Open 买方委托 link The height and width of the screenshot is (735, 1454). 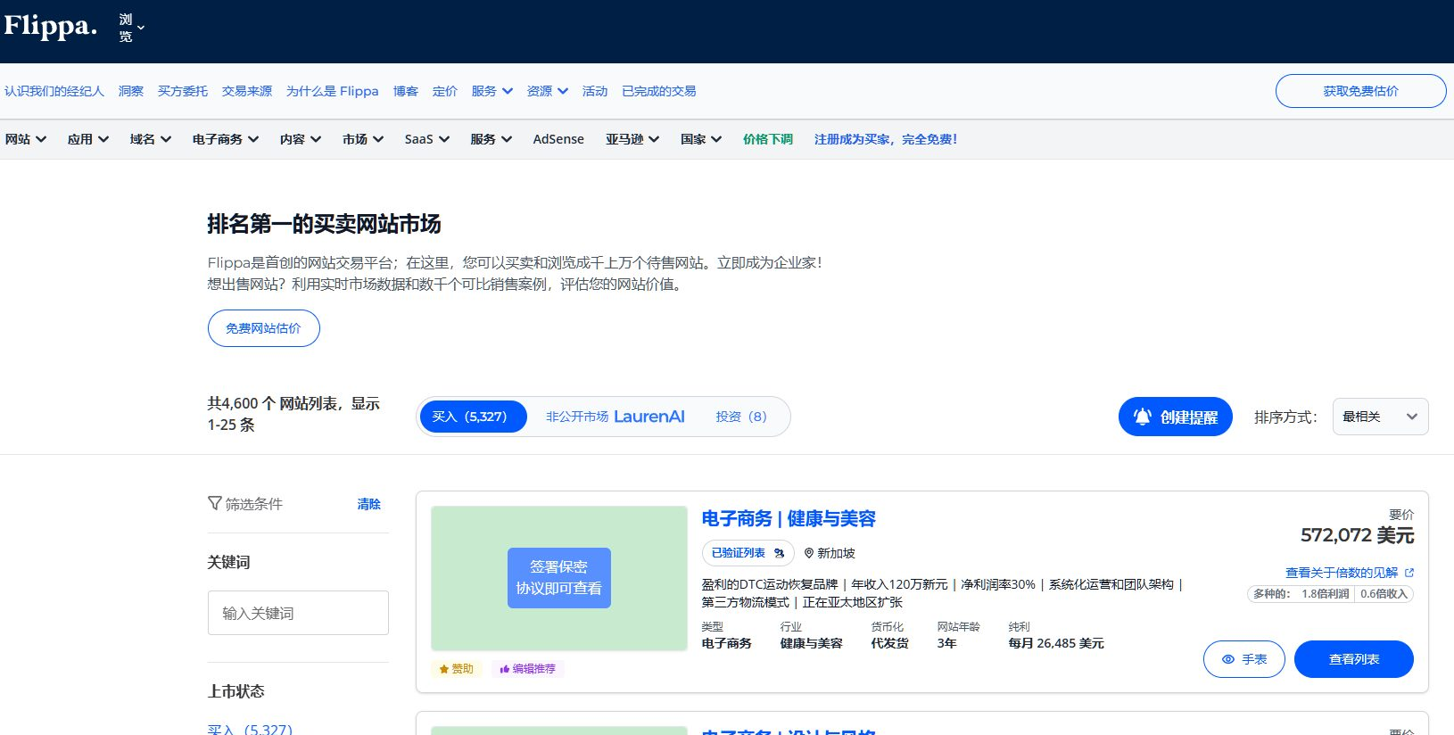[183, 91]
